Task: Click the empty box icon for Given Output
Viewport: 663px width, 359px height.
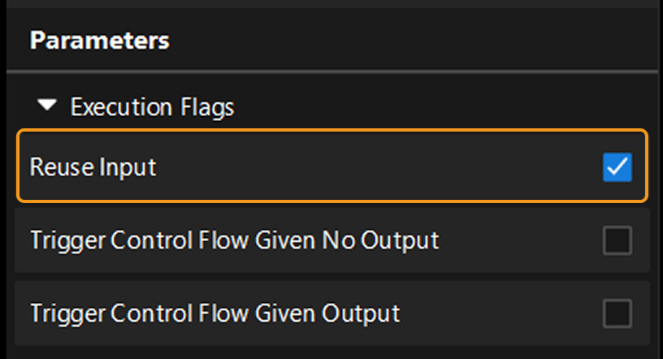Action: 617,313
